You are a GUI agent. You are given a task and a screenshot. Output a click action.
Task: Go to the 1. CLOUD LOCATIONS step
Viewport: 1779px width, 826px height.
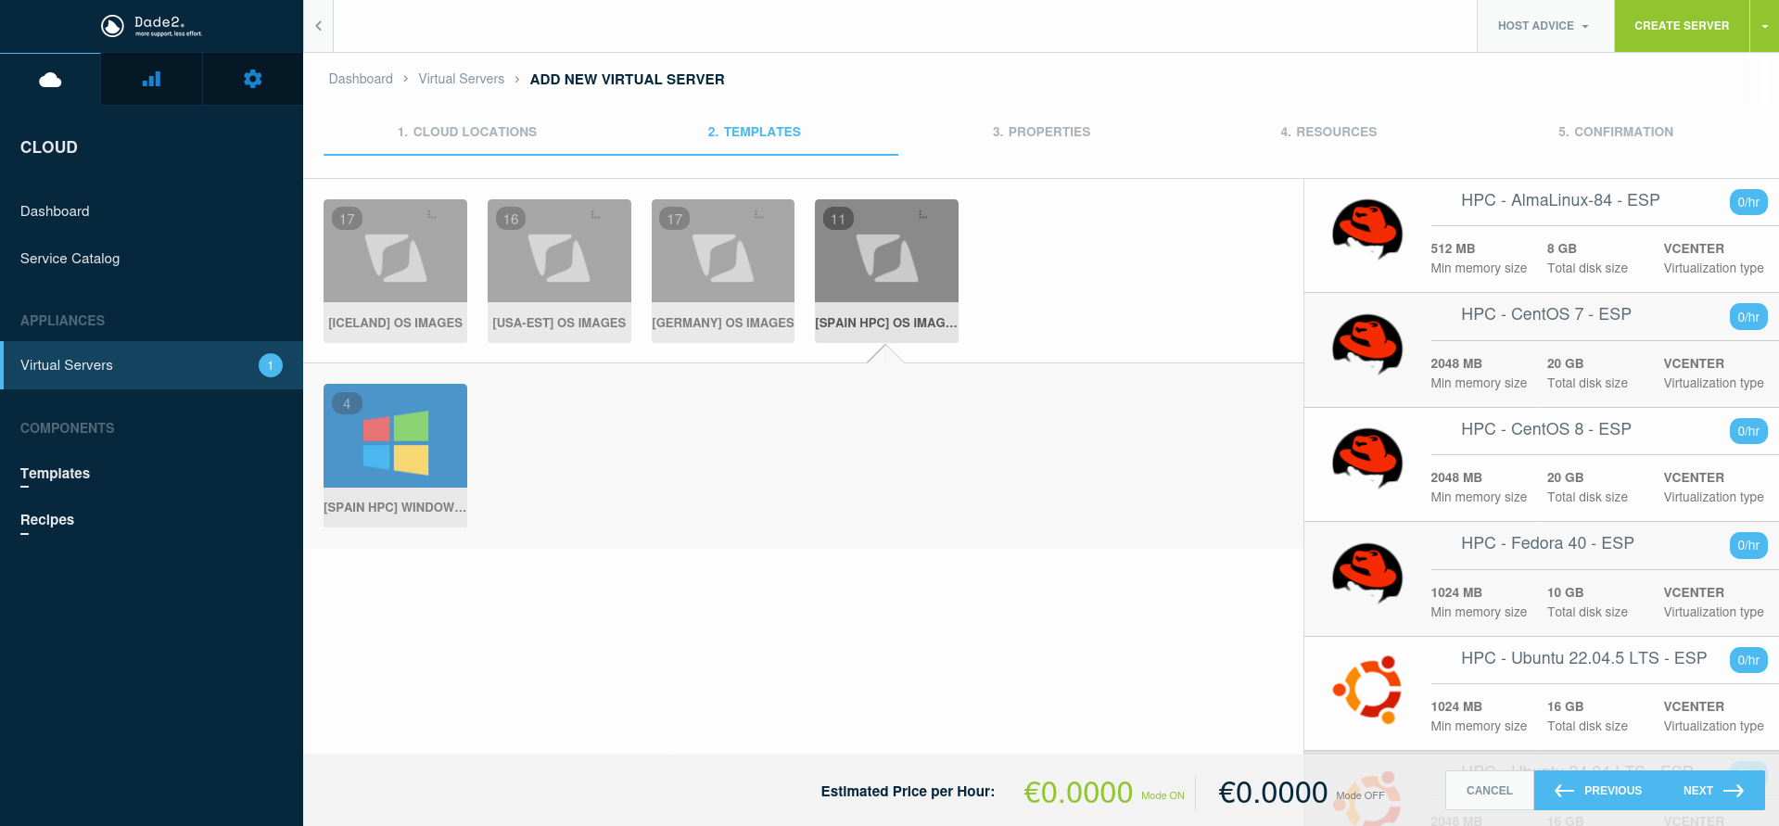(x=467, y=132)
